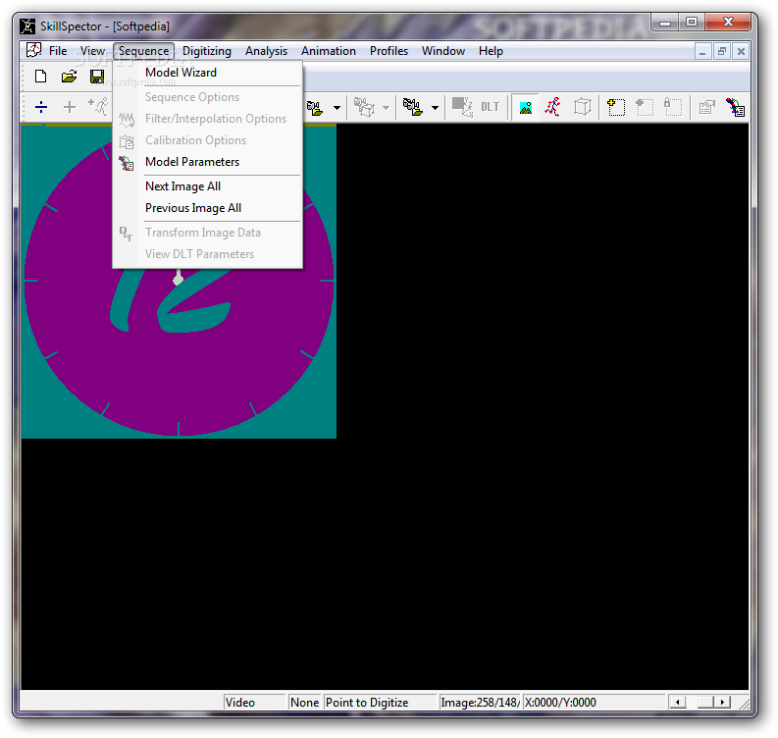Click View DLT Parameters entry
Image resolution: width=778 pixels, height=738 pixels.
(x=207, y=254)
